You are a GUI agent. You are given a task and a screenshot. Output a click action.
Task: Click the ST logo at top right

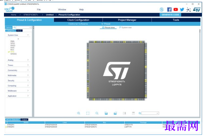pos(197,9)
